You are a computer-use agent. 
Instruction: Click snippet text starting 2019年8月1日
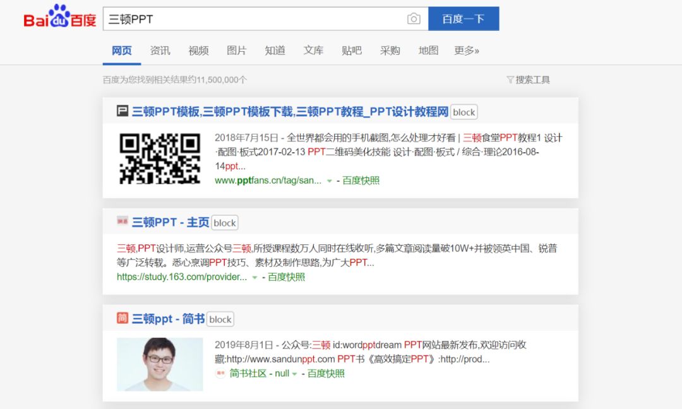pos(371,352)
